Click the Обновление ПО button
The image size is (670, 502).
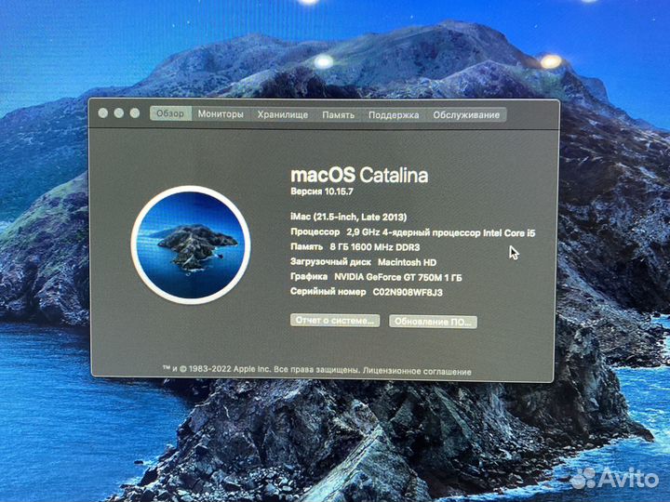pos(433,322)
